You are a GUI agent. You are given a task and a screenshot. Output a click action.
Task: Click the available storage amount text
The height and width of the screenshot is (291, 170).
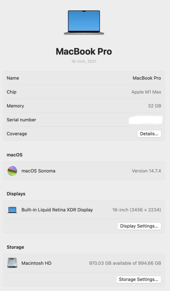click(x=125, y=263)
